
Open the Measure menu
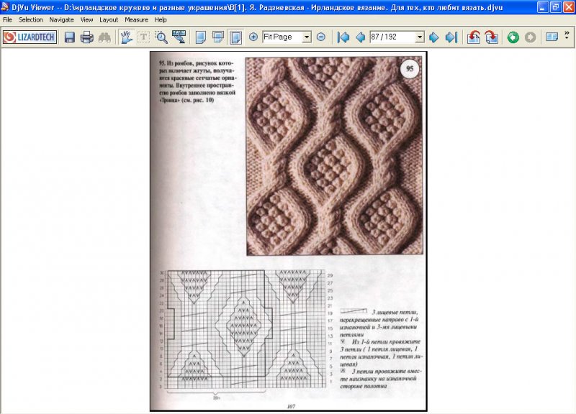(x=136, y=20)
